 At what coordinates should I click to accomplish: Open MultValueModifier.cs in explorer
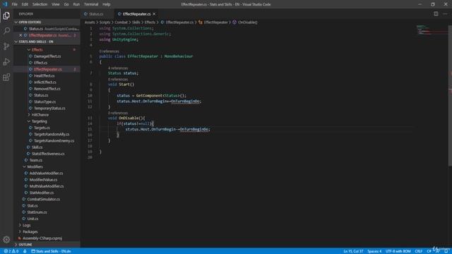(47, 186)
